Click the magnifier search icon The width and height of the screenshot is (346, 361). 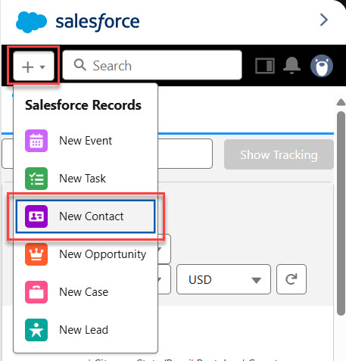click(79, 65)
